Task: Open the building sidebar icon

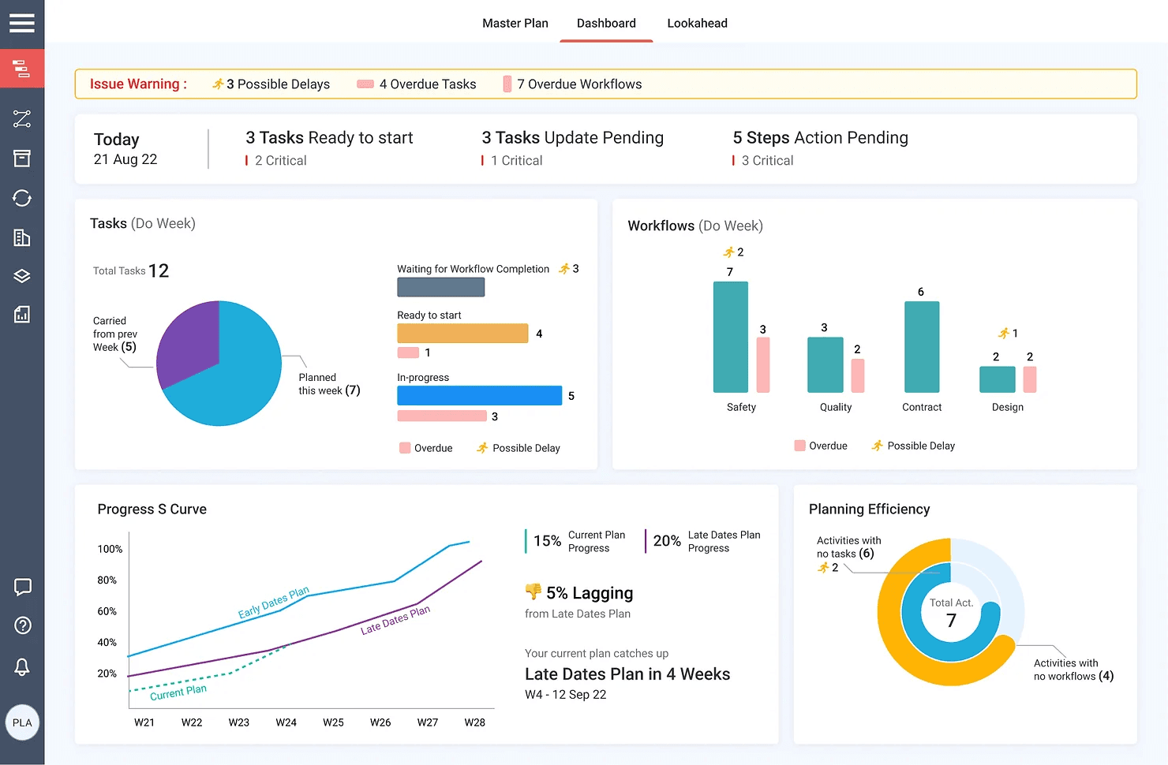Action: pyautogui.click(x=22, y=237)
